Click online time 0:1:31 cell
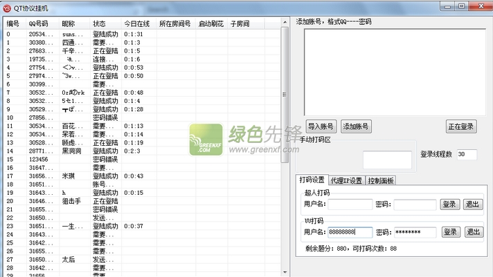The image size is (493, 277). 134,35
